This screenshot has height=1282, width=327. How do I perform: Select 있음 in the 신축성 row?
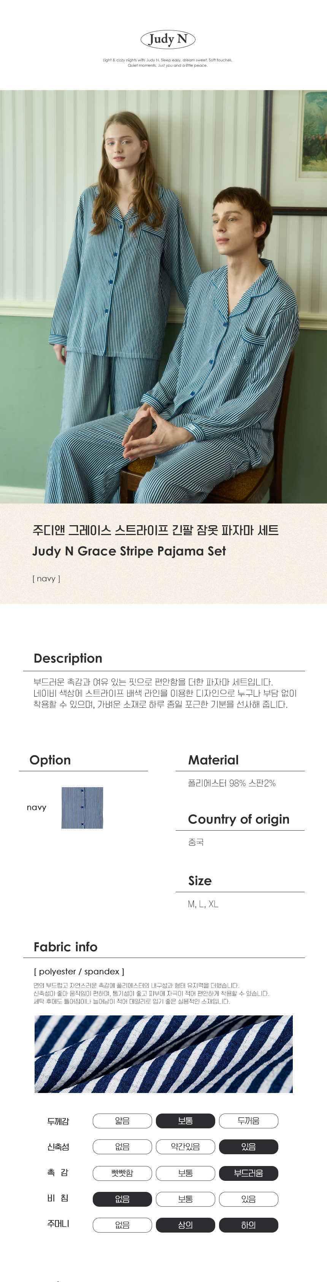(248, 1147)
